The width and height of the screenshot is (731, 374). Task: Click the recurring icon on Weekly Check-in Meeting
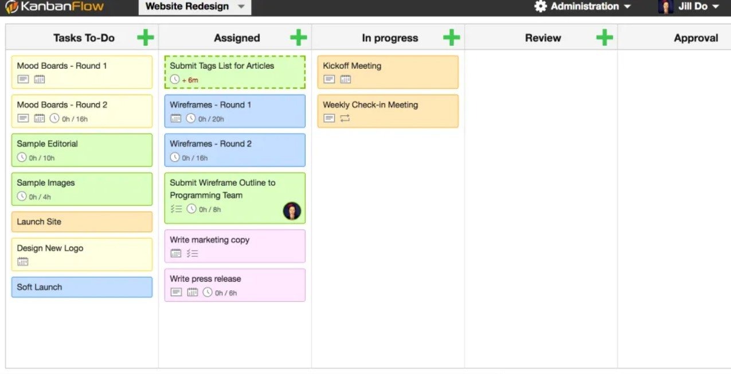[x=345, y=119]
